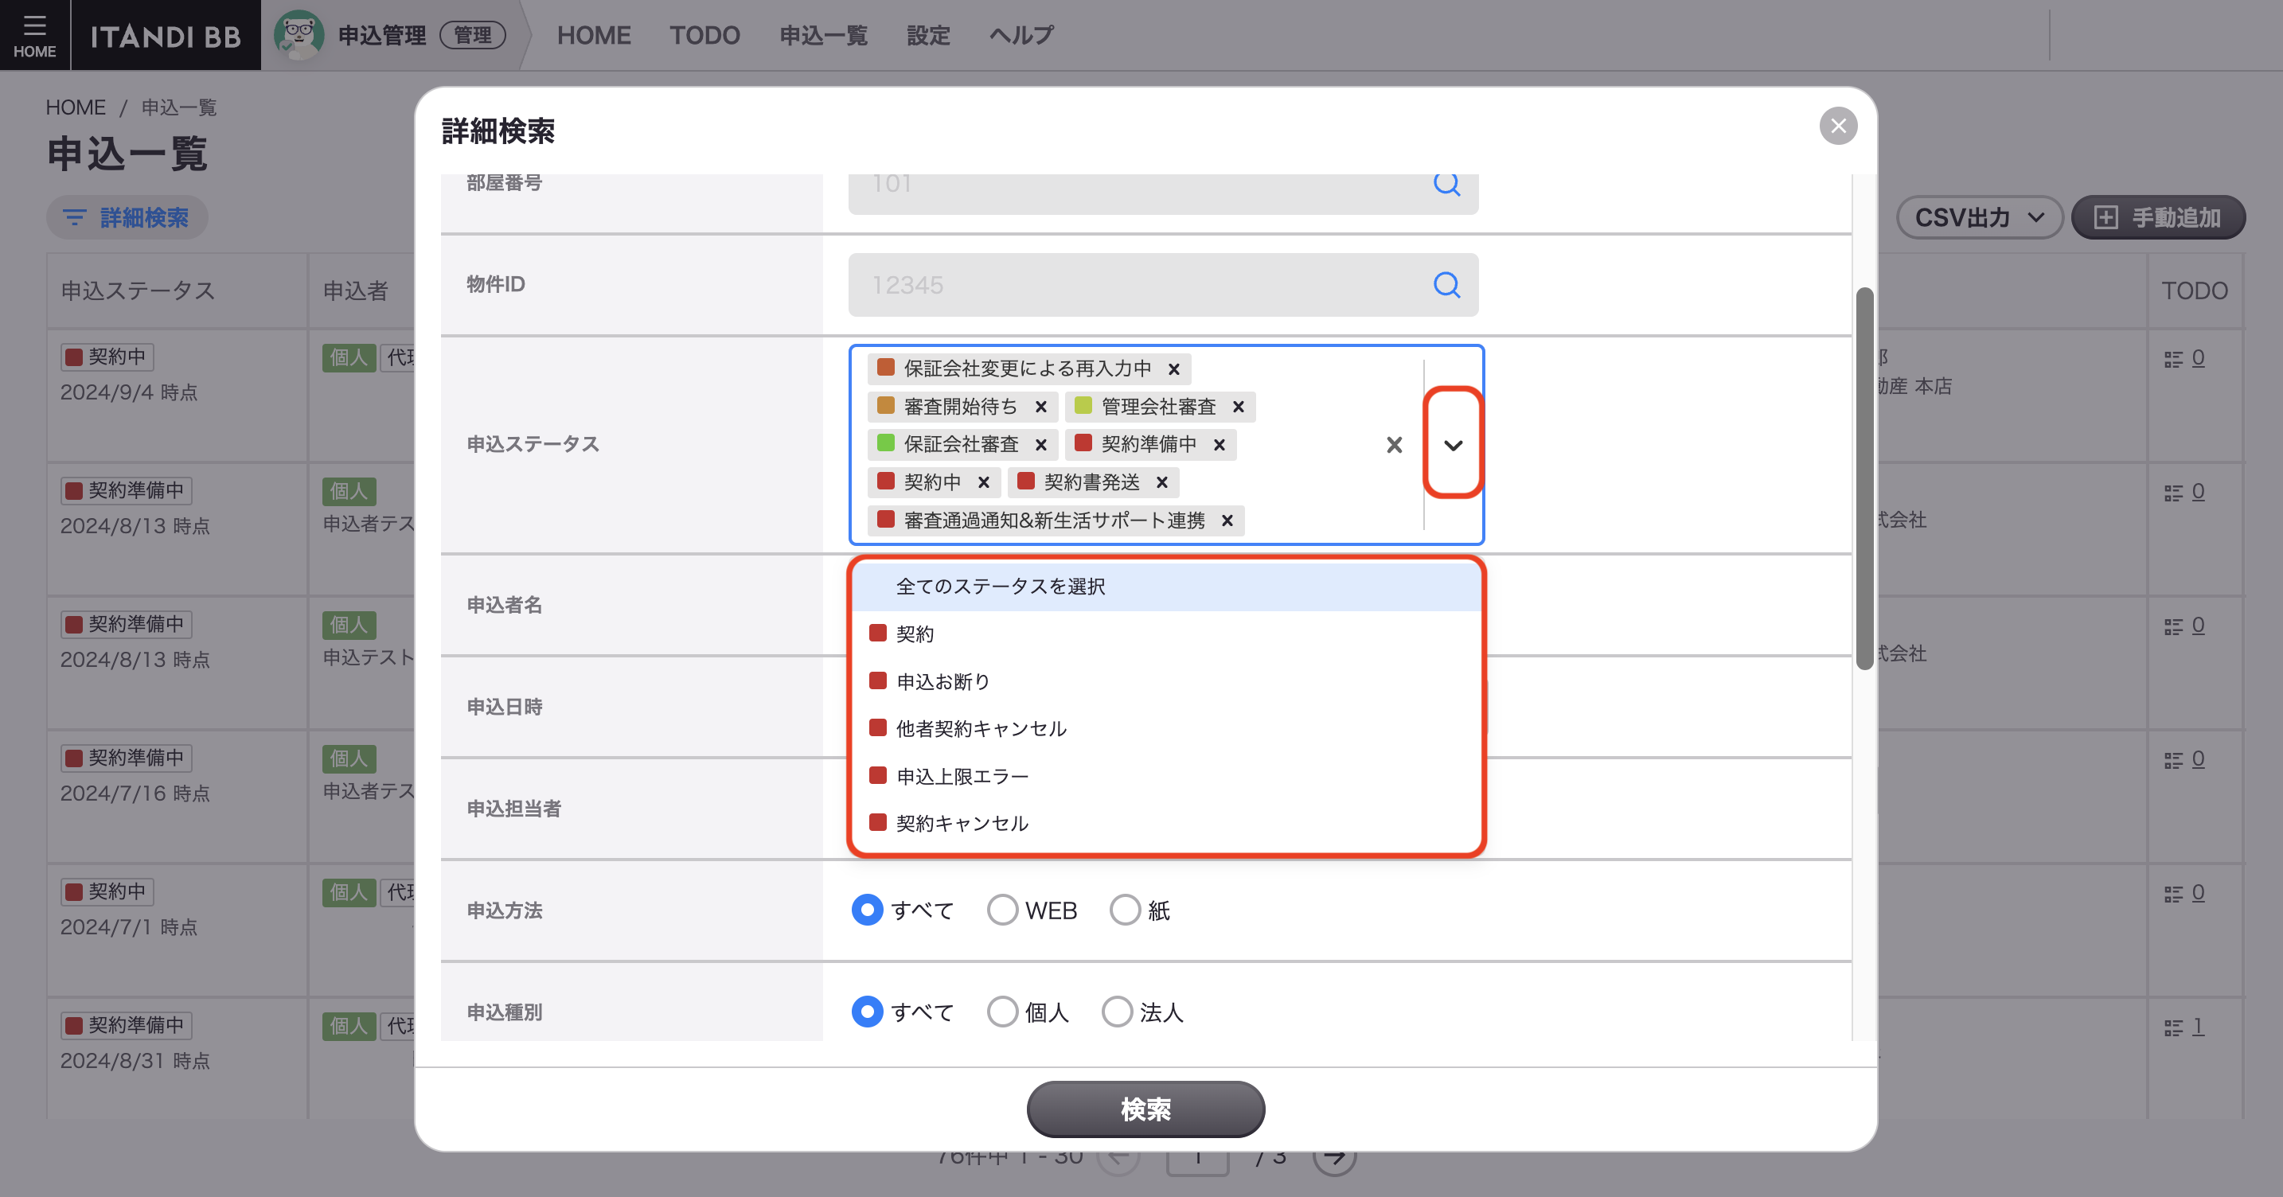
Task: Remove 管理会社審査 status tag
Action: click(1238, 407)
